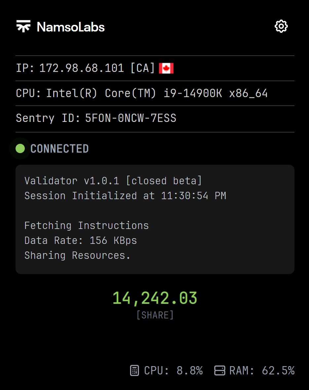The image size is (309, 390).
Task: Click the RAM storage icon
Action: pyautogui.click(x=220, y=370)
